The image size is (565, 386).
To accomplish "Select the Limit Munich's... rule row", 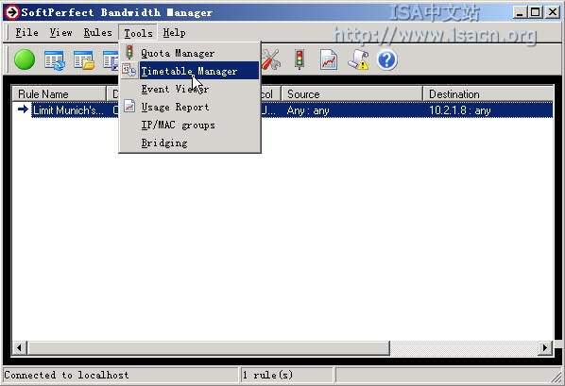I will coord(282,110).
